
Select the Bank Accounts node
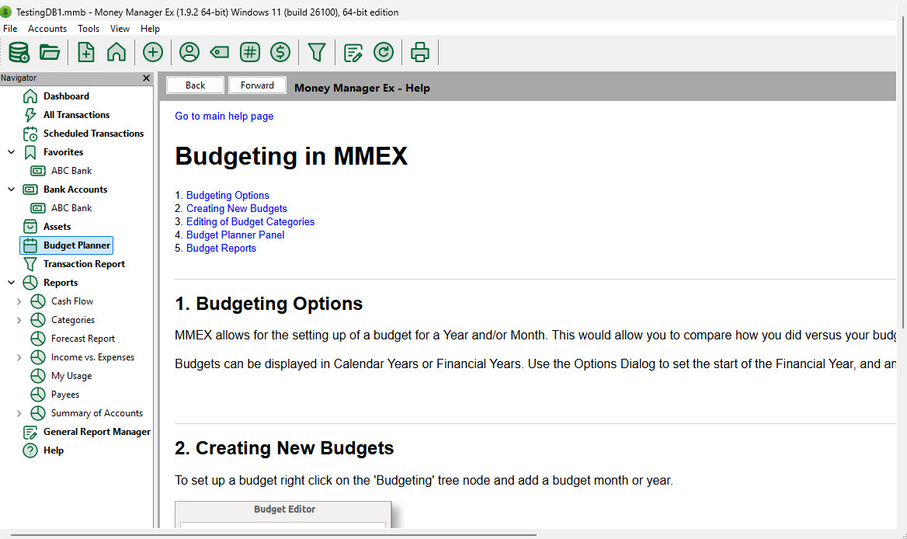pyautogui.click(x=75, y=189)
